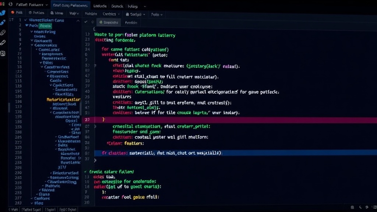Click the green checkmark beside the lower code section header

point(85,172)
